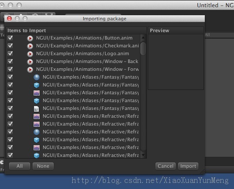
Task: Click the items list scrollbar thumb
Action: (143, 49)
